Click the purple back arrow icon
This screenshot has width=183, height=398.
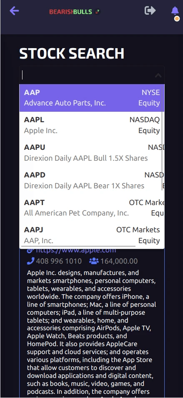coord(14,10)
